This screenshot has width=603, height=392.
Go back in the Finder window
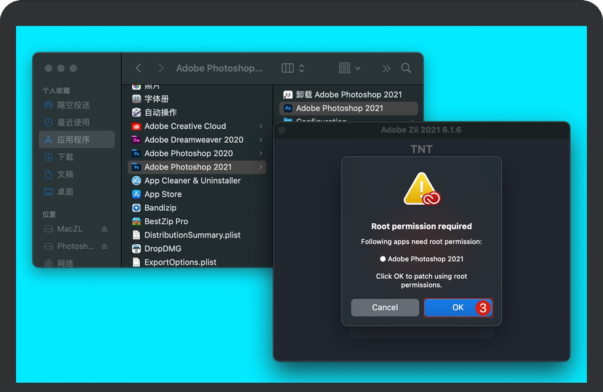pyautogui.click(x=139, y=69)
